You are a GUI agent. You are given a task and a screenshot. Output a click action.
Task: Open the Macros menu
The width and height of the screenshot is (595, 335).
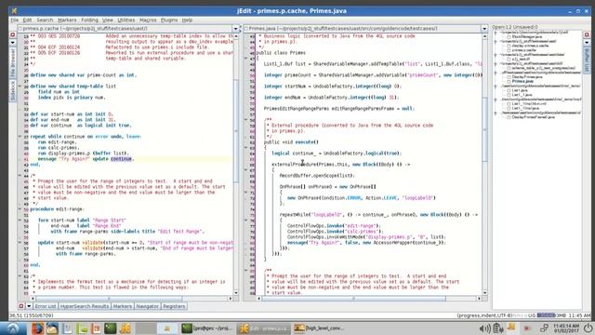pyautogui.click(x=148, y=20)
